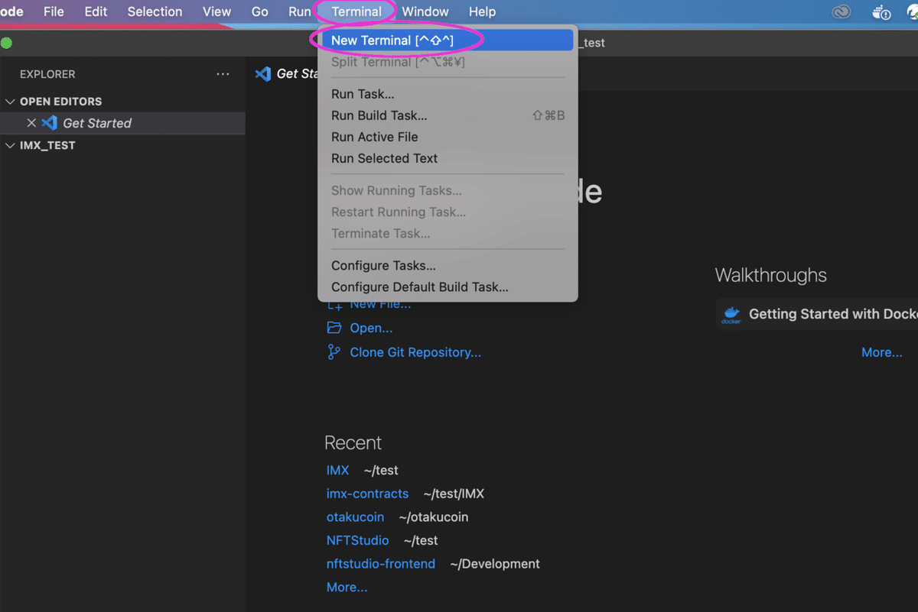
Task: Choose Run Task... menu entry
Action: tap(448, 94)
